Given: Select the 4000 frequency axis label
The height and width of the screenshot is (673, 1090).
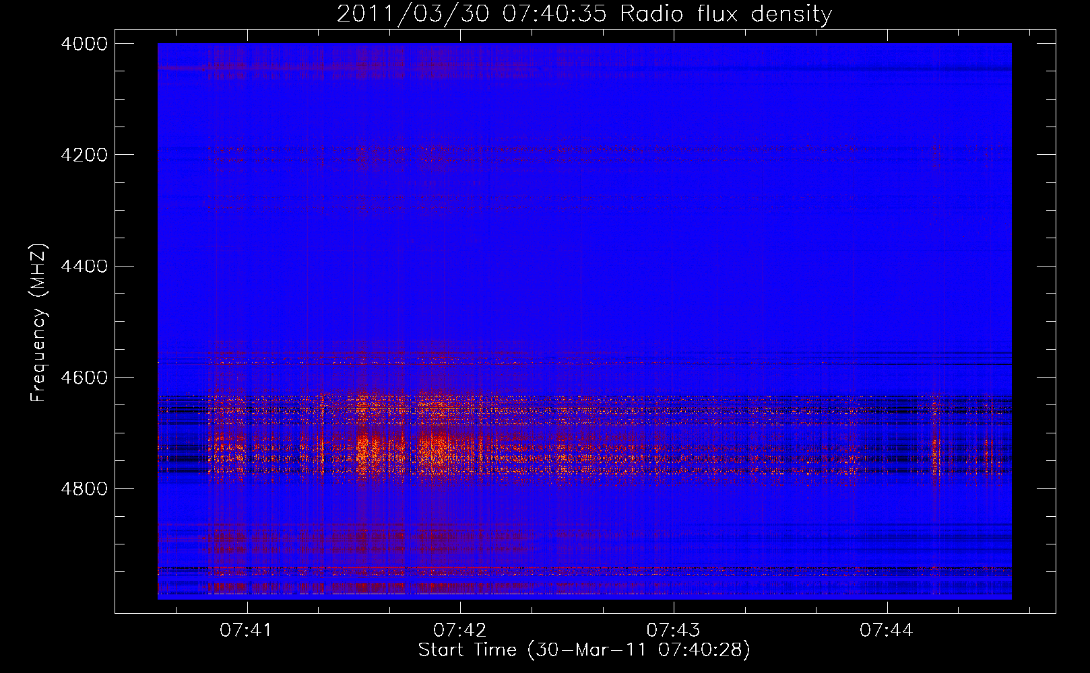Looking at the screenshot, I should 84,44.
